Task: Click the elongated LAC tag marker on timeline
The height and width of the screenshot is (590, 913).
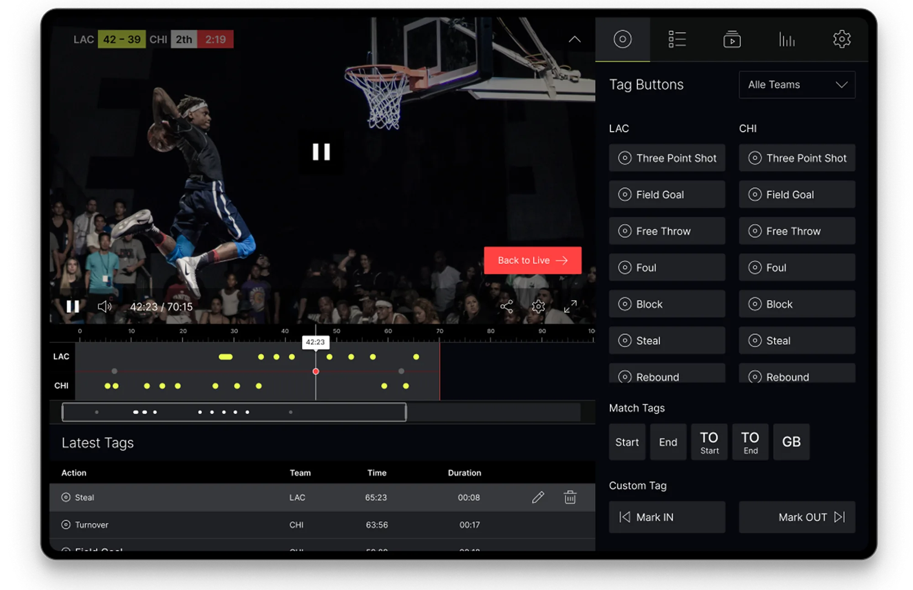Action: pyautogui.click(x=226, y=357)
